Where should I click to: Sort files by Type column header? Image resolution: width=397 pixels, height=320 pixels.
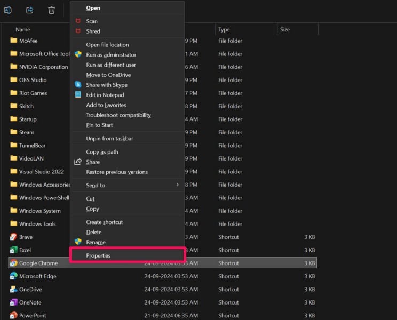coord(224,30)
